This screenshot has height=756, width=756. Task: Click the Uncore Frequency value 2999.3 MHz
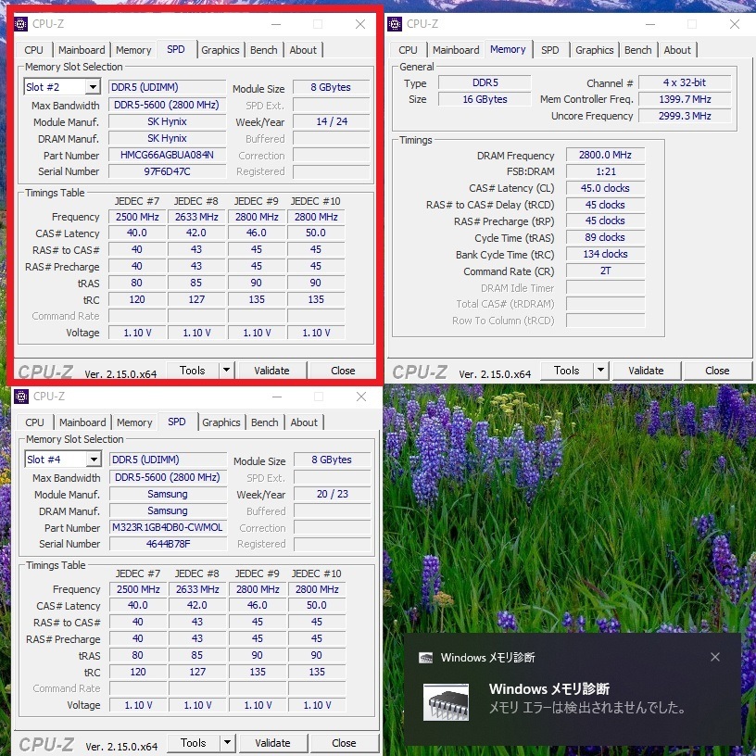[685, 116]
